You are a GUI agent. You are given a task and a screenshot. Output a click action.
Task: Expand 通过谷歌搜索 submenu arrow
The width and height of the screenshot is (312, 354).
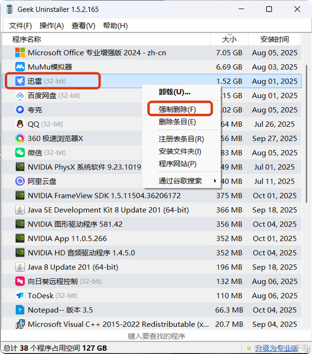215,181
